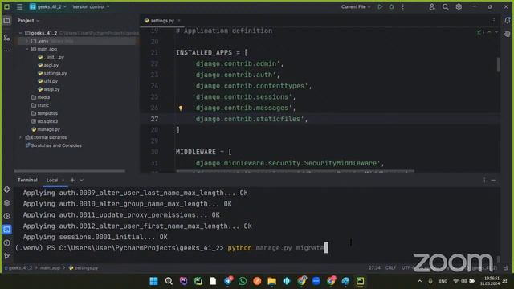Click the 27:34 cursor position widget
Viewport: 514px width, 289px height.
tap(374, 267)
